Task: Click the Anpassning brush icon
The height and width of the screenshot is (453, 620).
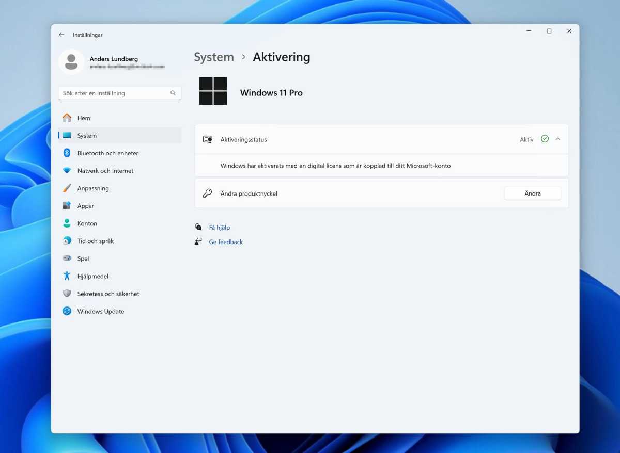Action: [x=67, y=188]
